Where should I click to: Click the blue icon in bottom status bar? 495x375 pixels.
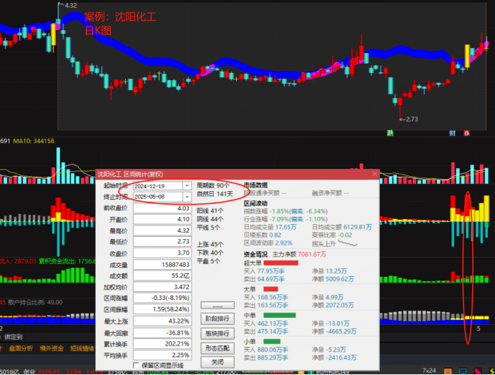pos(463,371)
